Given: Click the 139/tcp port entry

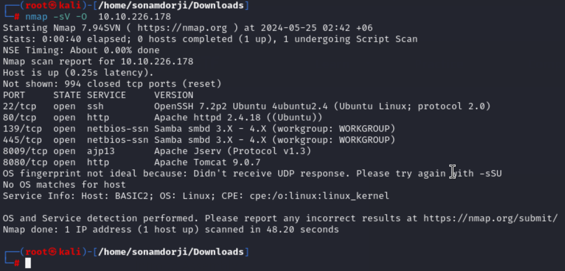Looking at the screenshot, I should point(22,128).
